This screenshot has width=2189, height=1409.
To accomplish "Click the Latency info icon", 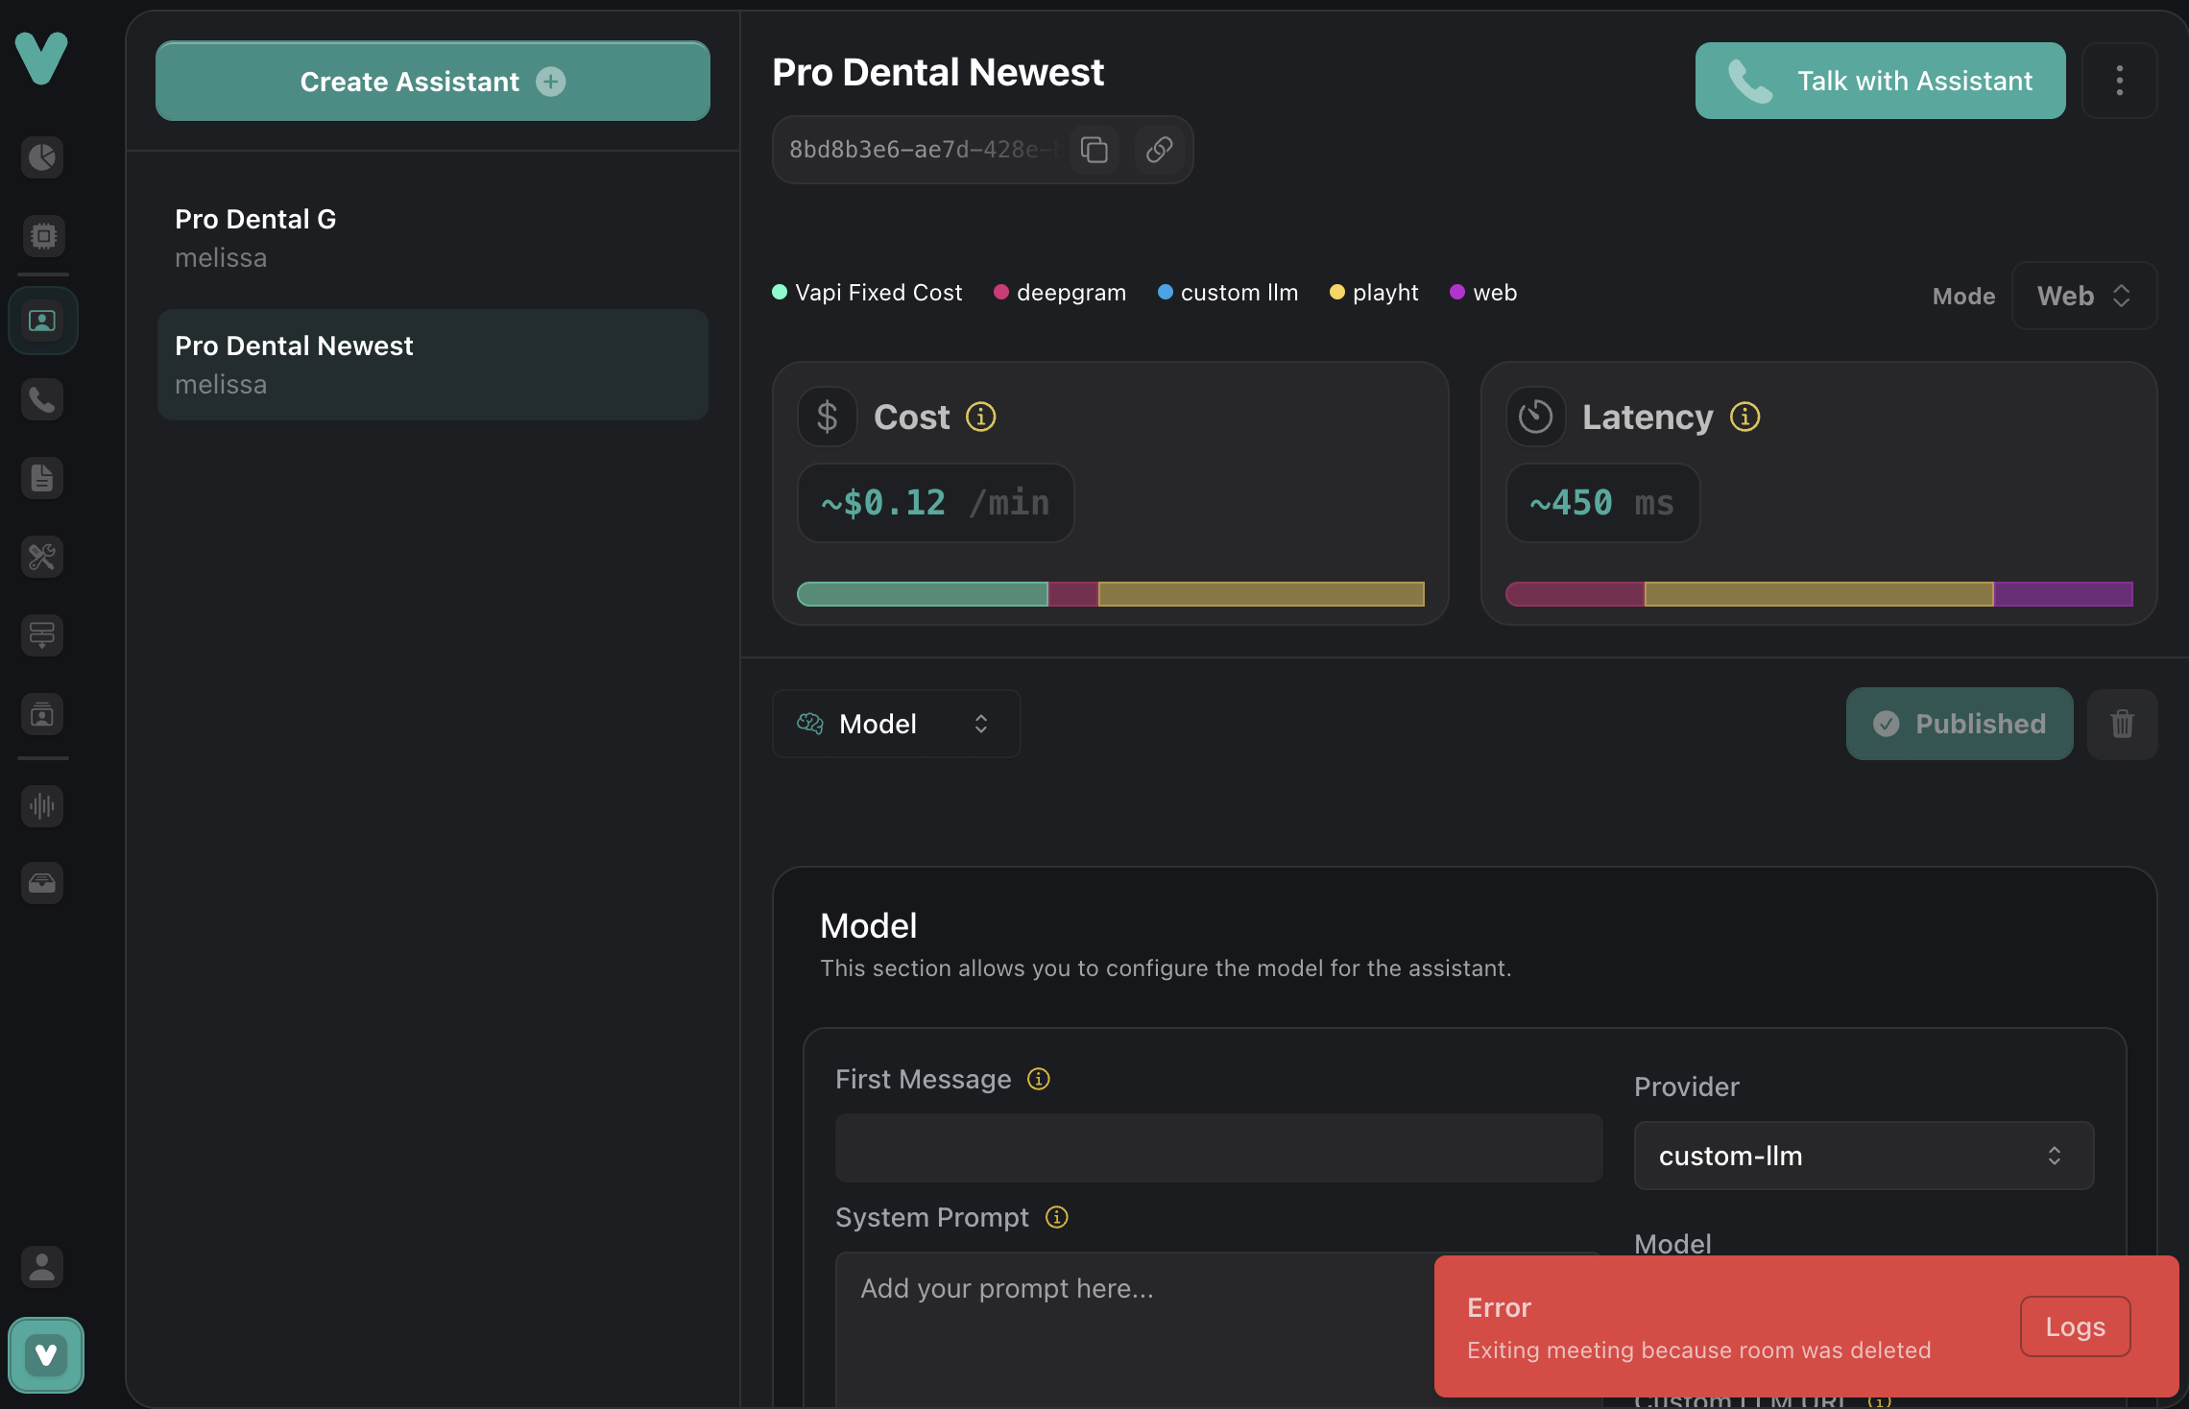I will coord(1744,417).
